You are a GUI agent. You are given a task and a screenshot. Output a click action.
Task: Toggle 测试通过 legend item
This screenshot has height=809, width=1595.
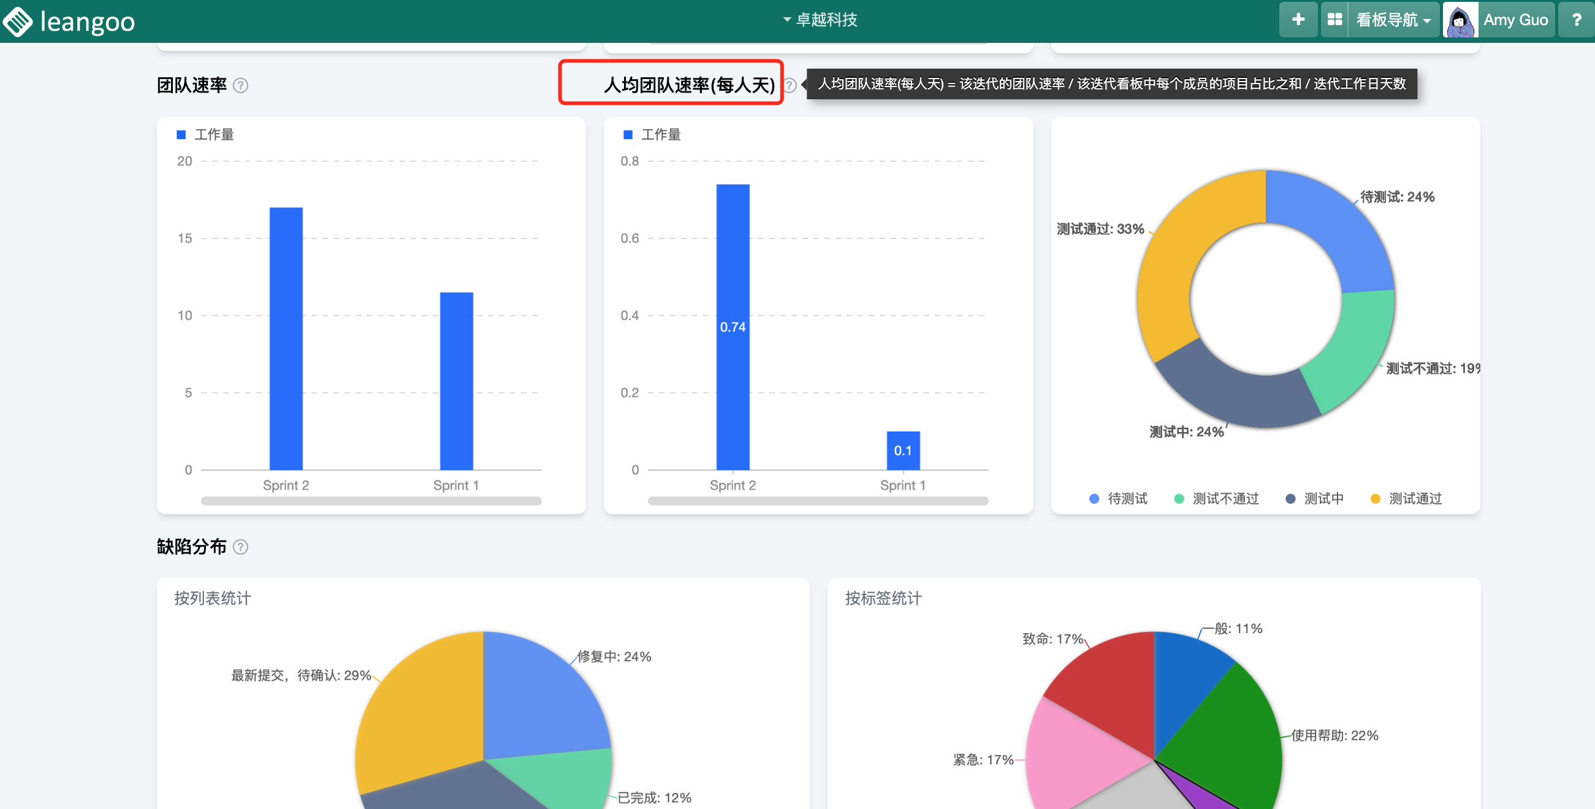click(1406, 498)
